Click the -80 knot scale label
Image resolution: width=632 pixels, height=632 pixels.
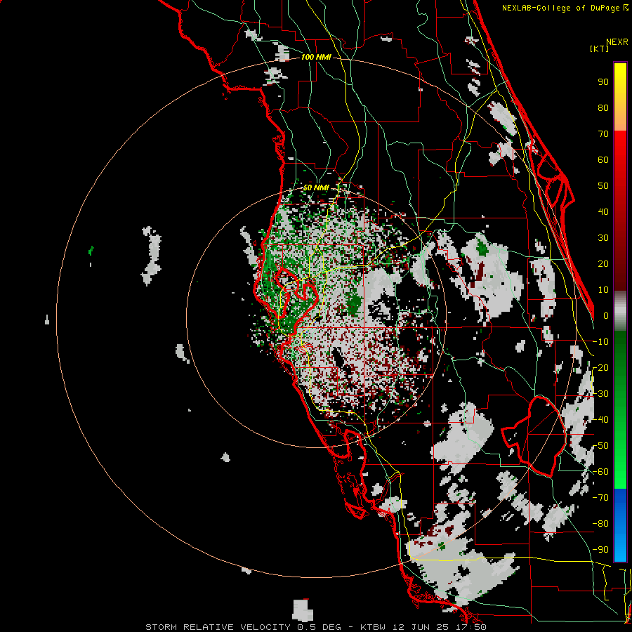point(600,524)
